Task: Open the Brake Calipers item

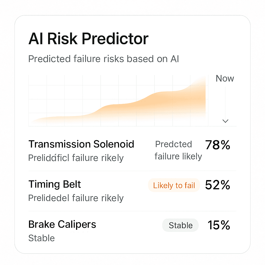Action: [62, 224]
